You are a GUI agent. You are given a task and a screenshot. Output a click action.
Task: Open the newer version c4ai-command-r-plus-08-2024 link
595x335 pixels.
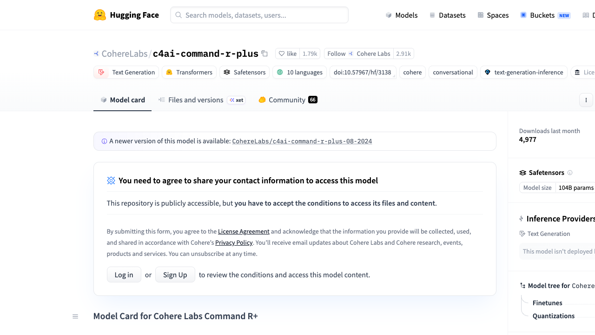coord(302,141)
